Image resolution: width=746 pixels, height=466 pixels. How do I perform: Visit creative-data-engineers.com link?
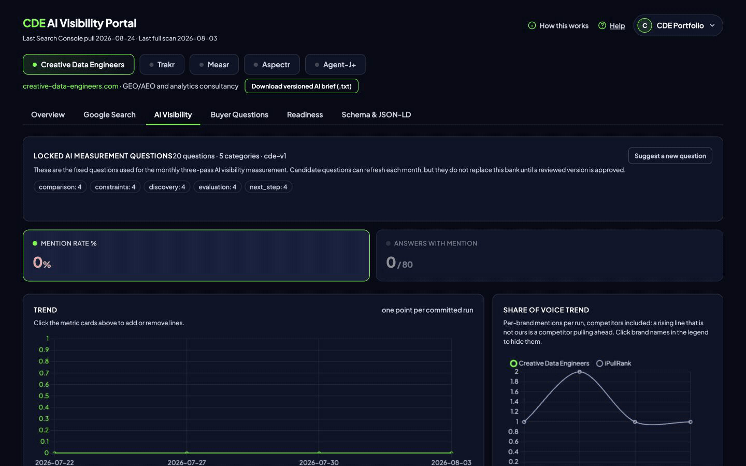pyautogui.click(x=70, y=86)
